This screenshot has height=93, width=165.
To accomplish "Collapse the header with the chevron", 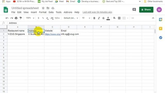I will pyautogui.click(x=153, y=18).
